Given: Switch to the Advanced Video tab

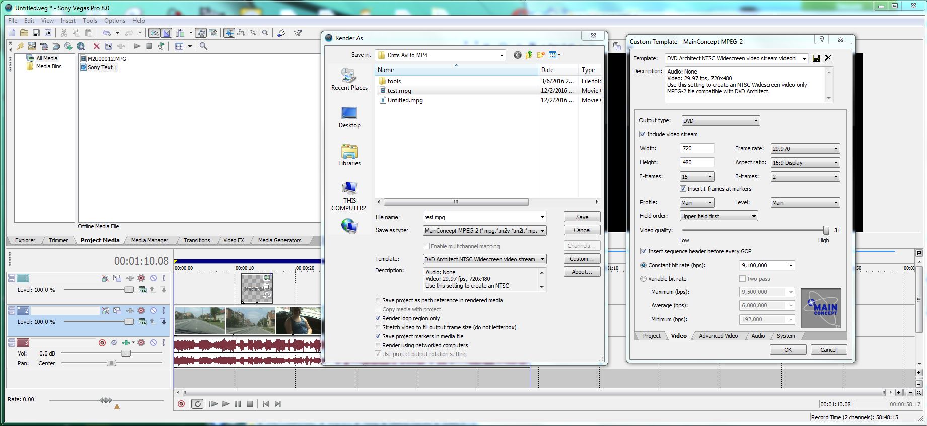Looking at the screenshot, I should (718, 336).
